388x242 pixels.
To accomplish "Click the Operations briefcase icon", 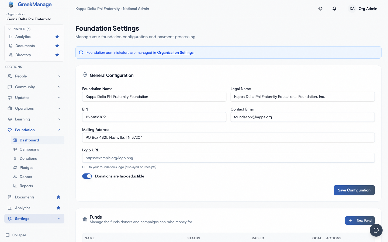I will pos(10,108).
